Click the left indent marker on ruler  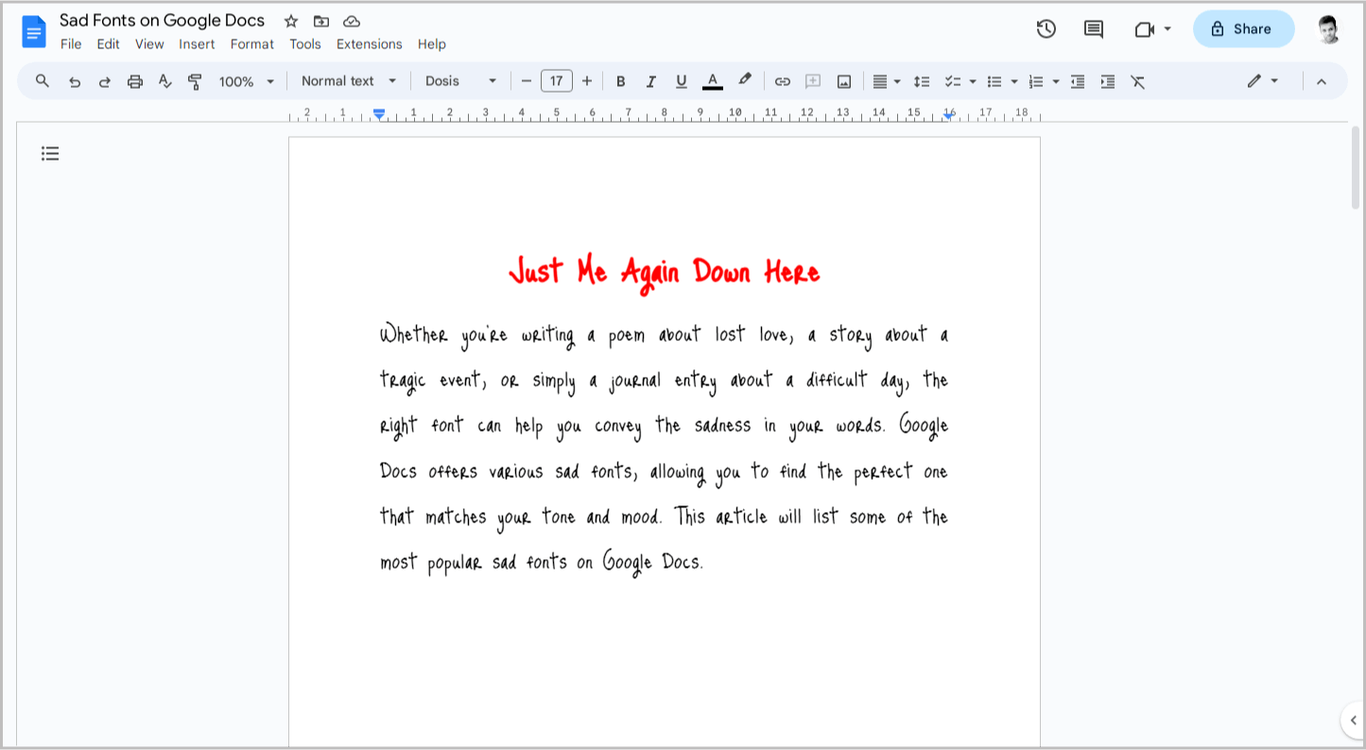coord(379,114)
